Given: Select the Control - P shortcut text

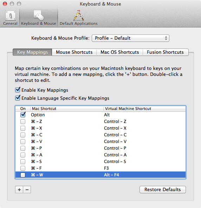Looking at the screenshot, I should [115, 148].
